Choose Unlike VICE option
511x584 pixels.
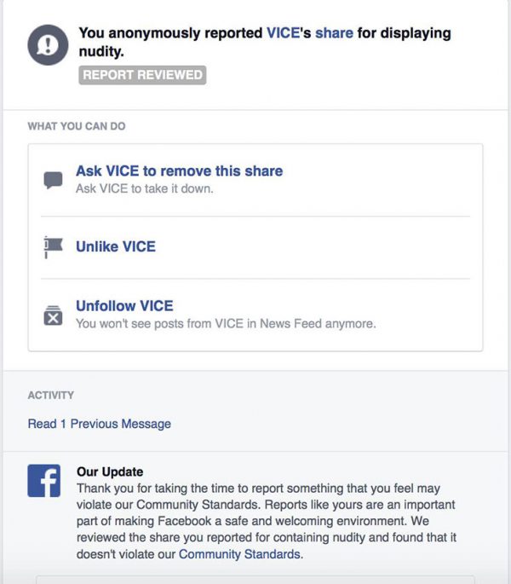coord(116,246)
